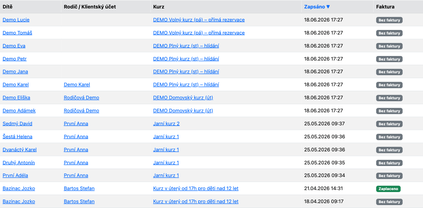
Task: Open Demo Karel in the Rodič column
Action: (77, 85)
